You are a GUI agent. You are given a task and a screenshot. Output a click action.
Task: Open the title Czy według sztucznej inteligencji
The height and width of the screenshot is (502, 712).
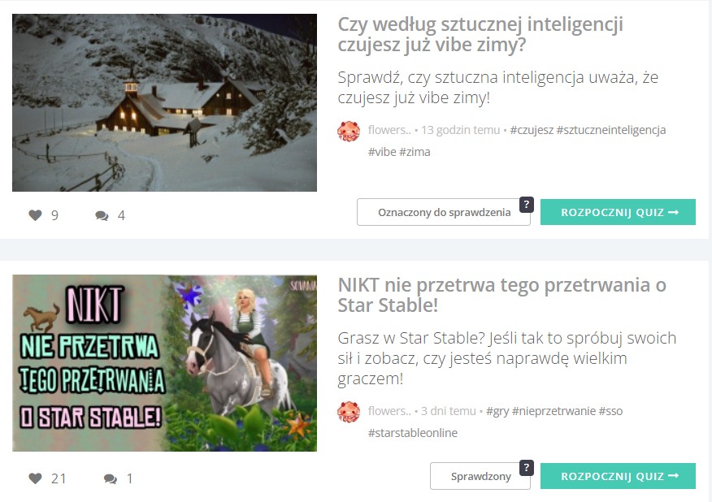click(480, 34)
